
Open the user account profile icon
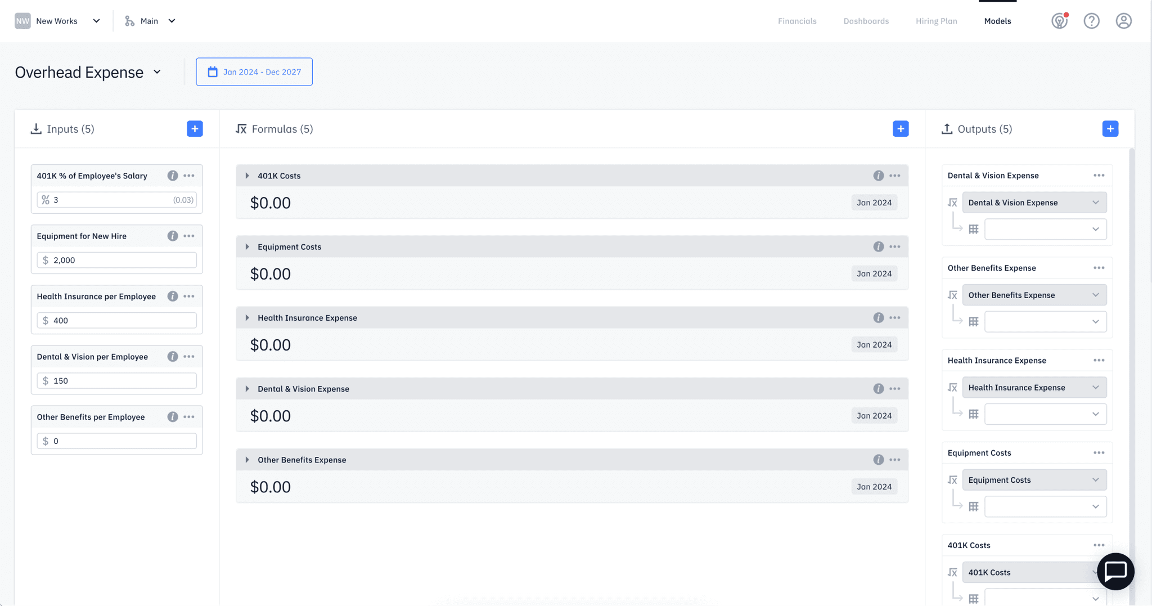click(x=1124, y=21)
